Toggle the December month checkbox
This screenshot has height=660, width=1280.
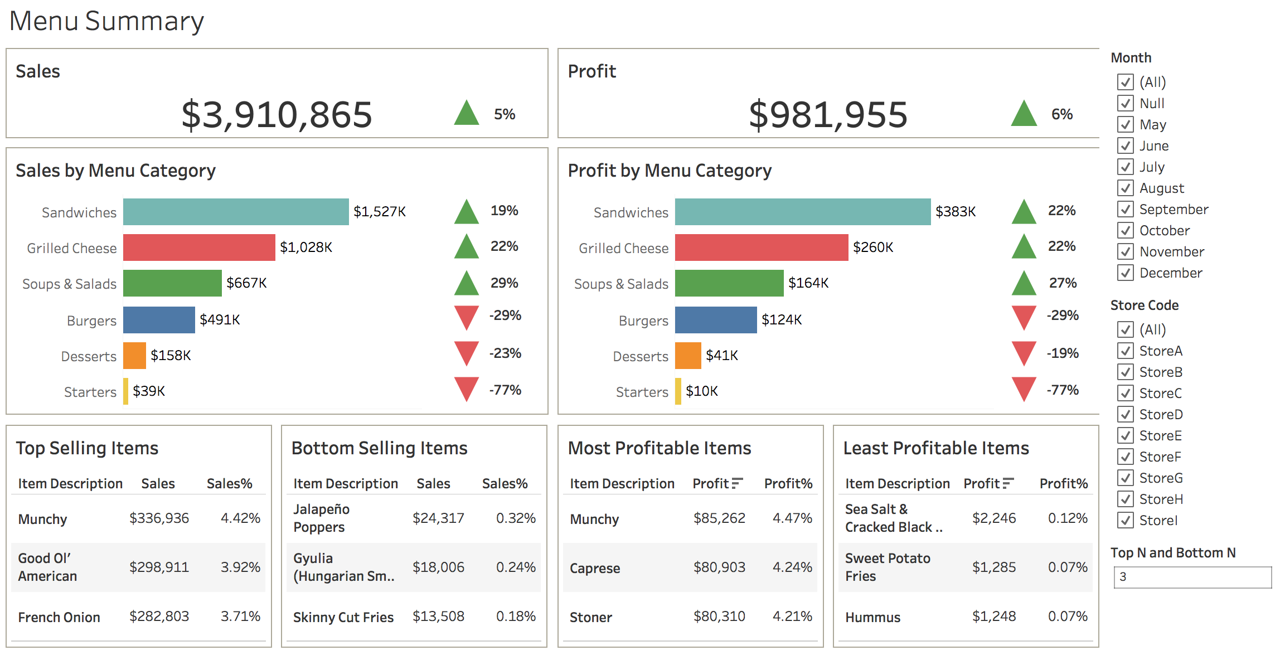pyautogui.click(x=1127, y=273)
